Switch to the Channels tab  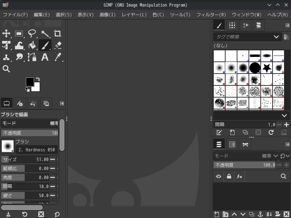[232, 144]
